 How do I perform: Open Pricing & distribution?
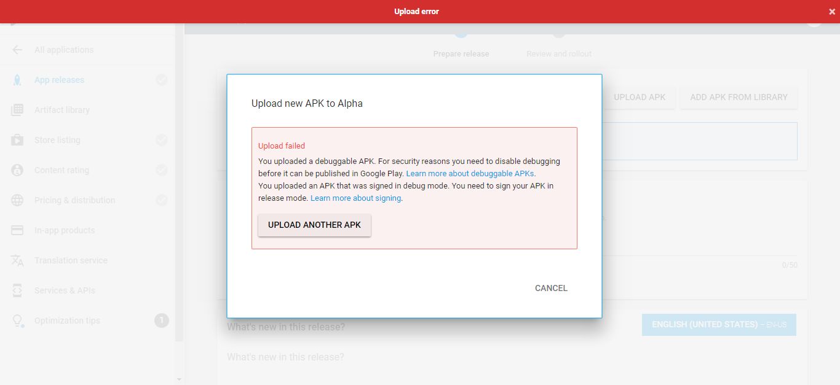(x=74, y=200)
